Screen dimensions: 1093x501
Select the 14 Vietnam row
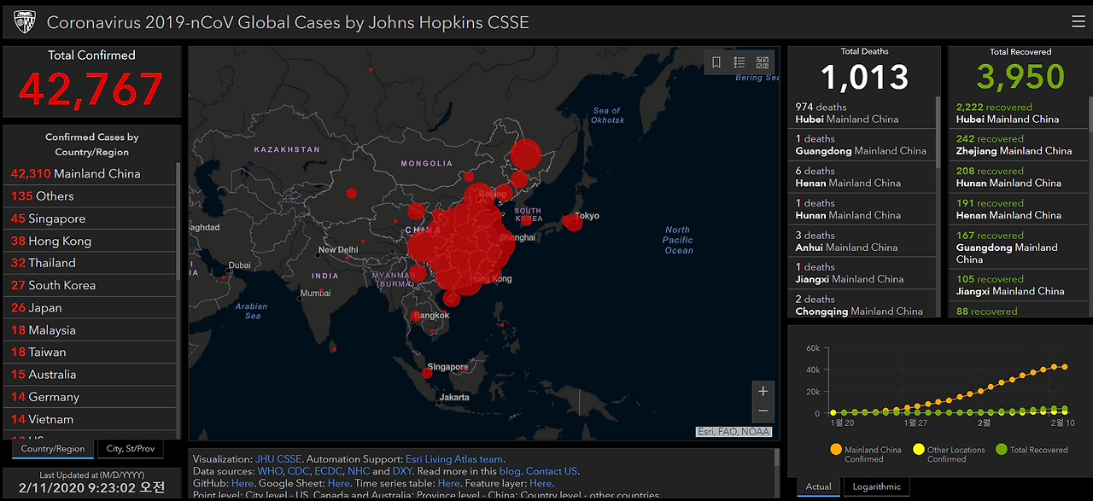pyautogui.click(x=91, y=419)
